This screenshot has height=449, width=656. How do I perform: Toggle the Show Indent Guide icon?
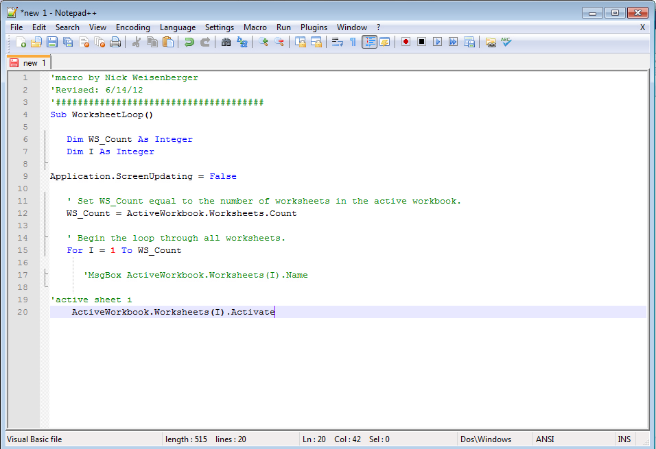[369, 42]
